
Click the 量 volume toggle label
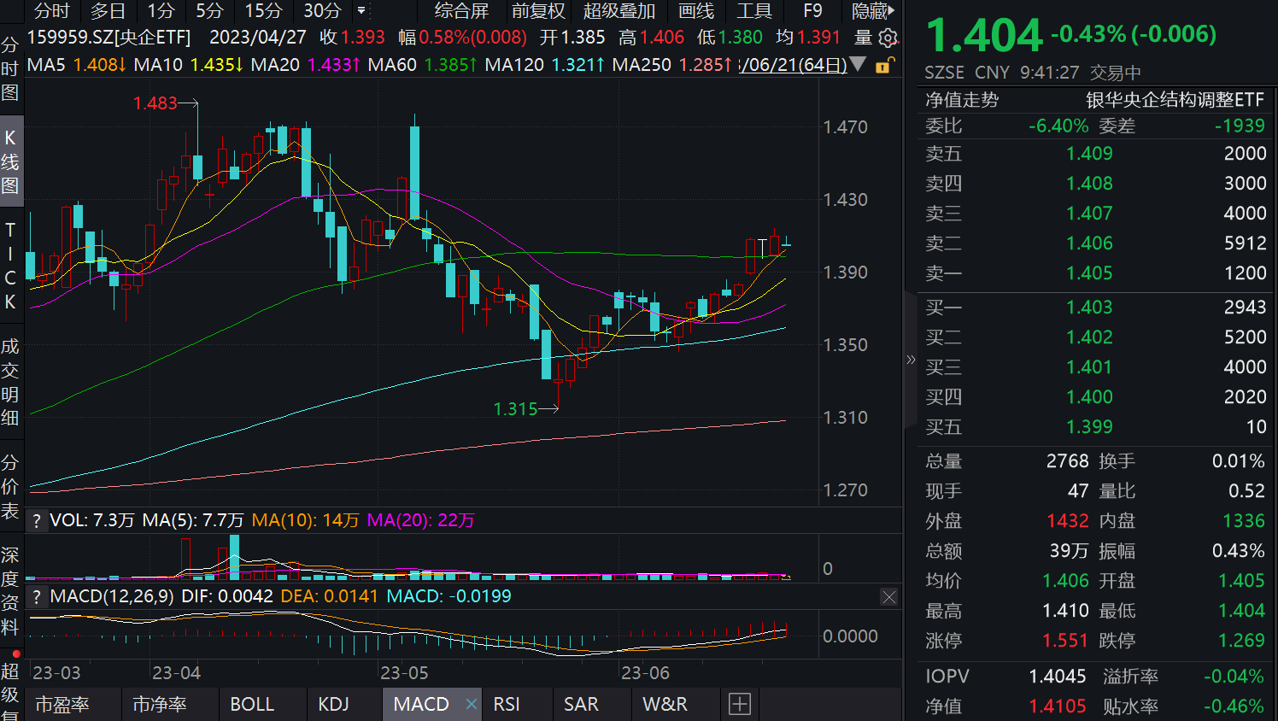point(863,38)
